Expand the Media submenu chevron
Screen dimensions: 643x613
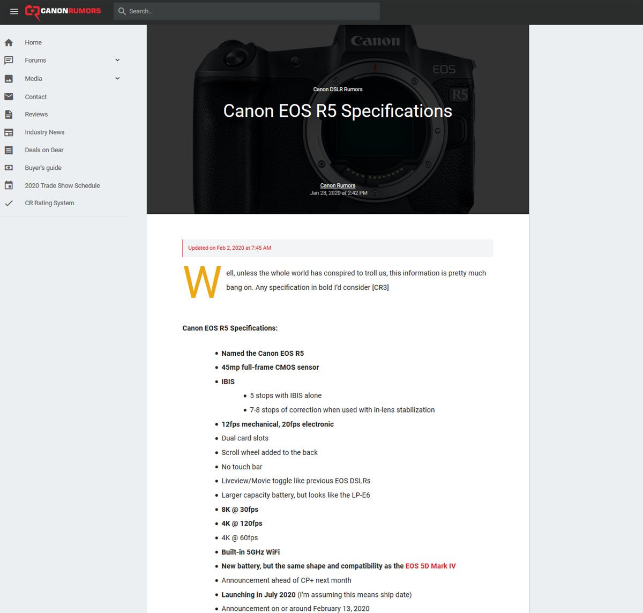click(117, 78)
